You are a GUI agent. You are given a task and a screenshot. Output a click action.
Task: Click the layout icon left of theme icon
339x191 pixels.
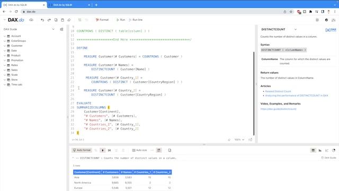click(x=317, y=20)
